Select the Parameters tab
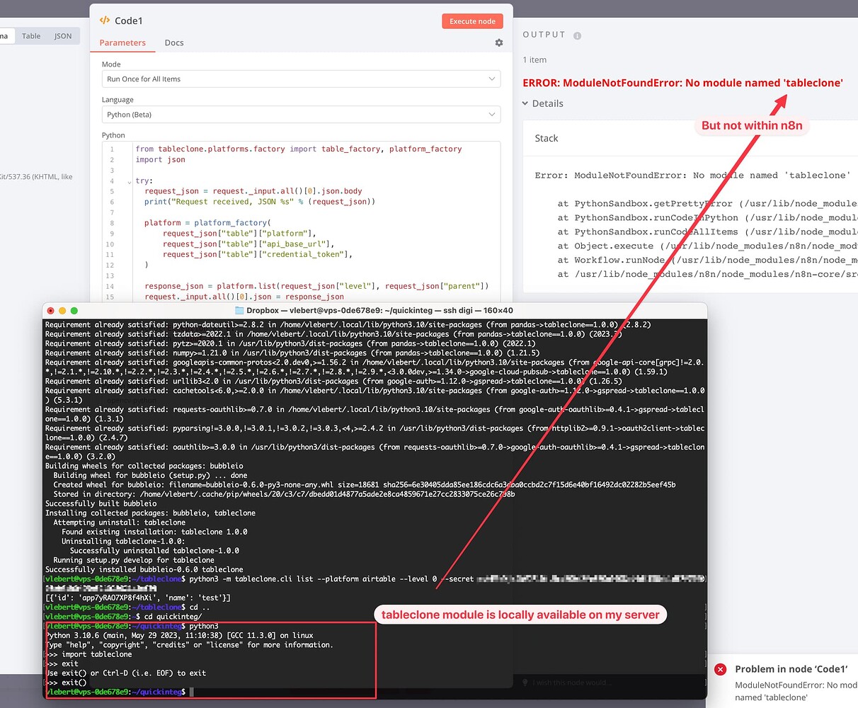This screenshot has height=708, width=858. [122, 42]
